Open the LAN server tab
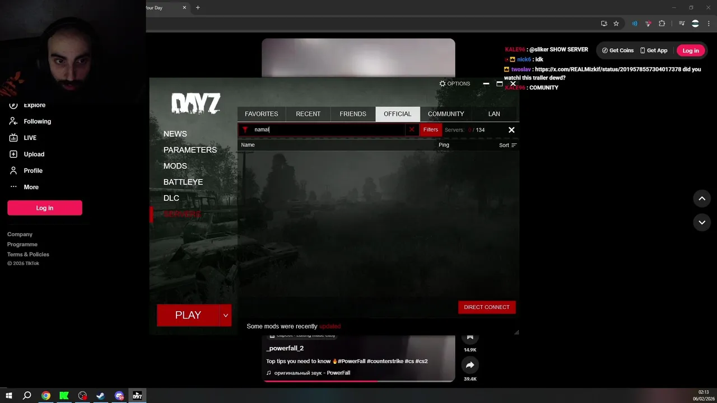The width and height of the screenshot is (717, 403). coord(494,114)
